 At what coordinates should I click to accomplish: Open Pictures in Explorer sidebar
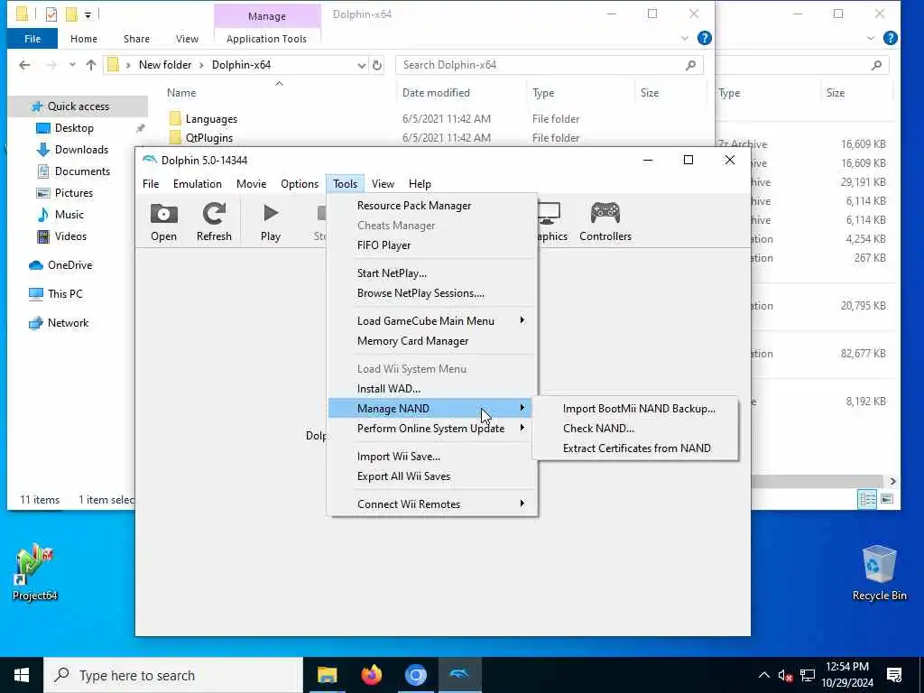pyautogui.click(x=74, y=193)
